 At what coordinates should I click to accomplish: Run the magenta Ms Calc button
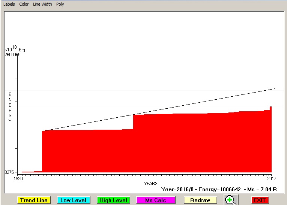pyautogui.click(x=156, y=200)
